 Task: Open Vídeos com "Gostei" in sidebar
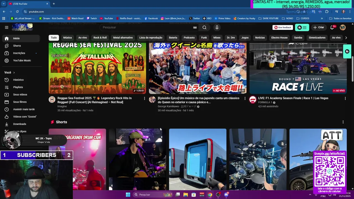click(x=20, y=117)
